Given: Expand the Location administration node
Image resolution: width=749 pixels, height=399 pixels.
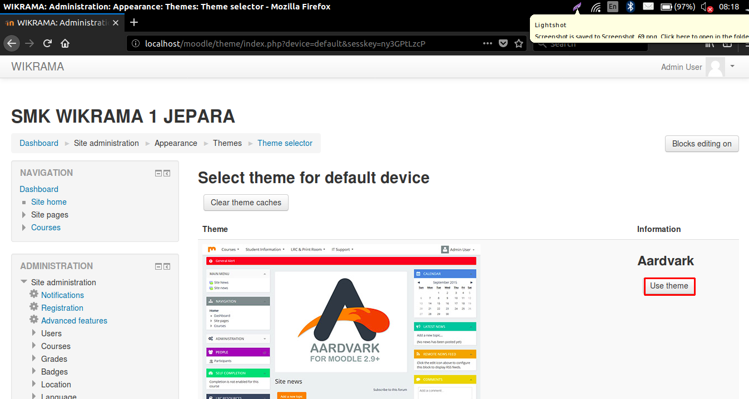Looking at the screenshot, I should (34, 385).
